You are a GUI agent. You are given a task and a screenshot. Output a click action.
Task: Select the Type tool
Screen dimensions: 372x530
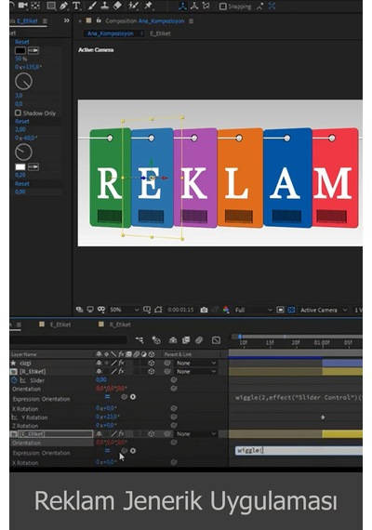(76, 6)
